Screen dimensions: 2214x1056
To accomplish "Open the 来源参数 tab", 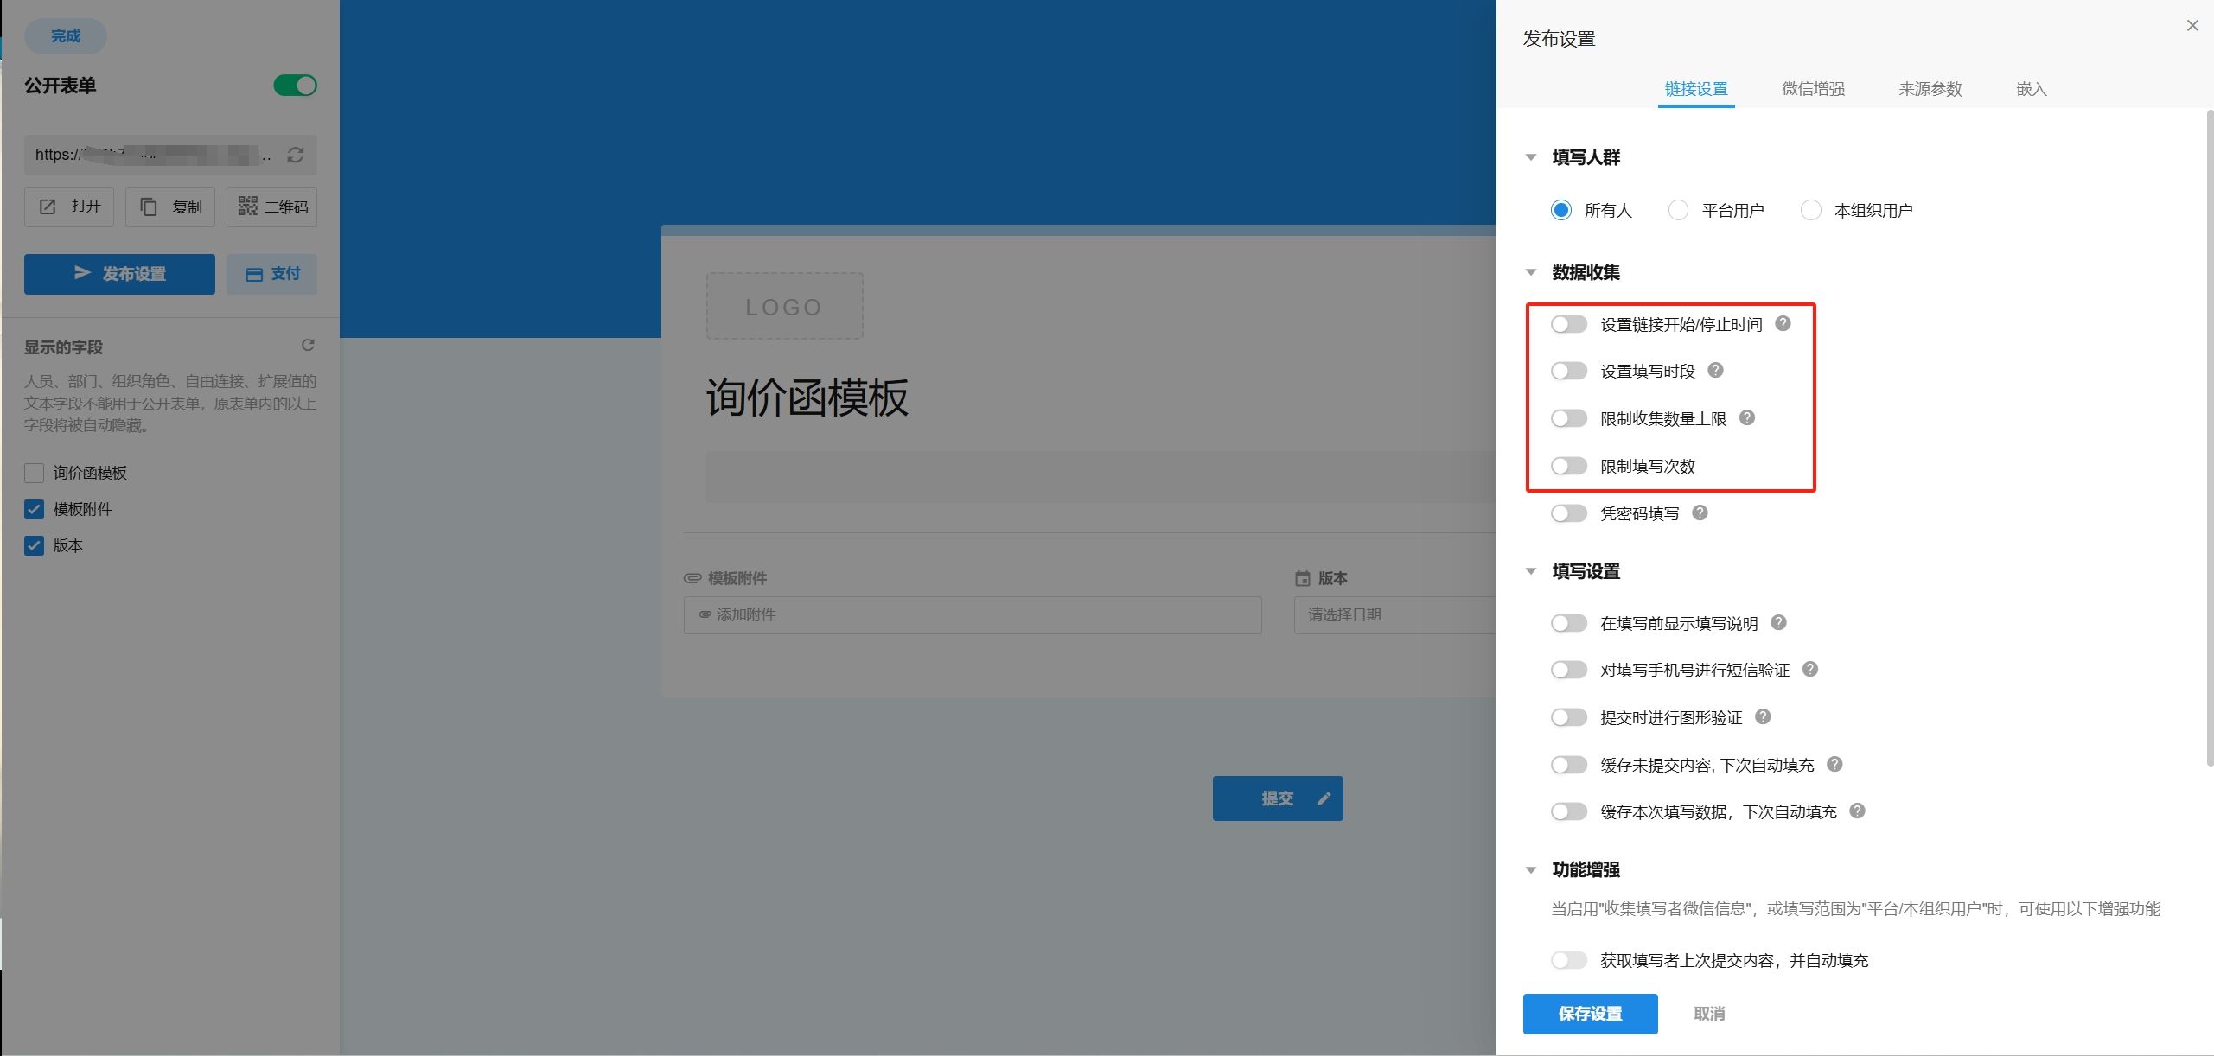I will point(1930,88).
